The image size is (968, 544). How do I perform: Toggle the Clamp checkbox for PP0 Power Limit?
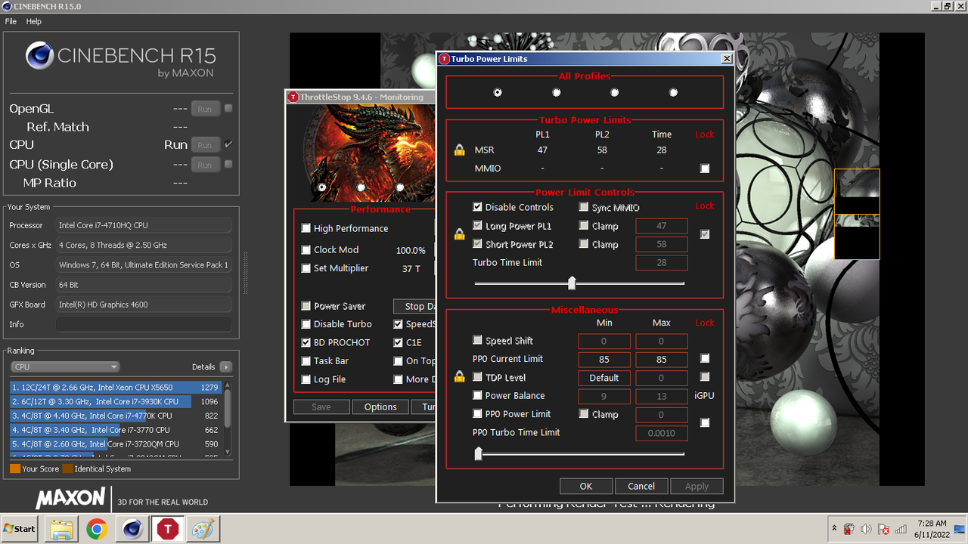tap(584, 413)
